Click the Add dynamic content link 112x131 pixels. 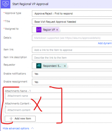(105, 43)
